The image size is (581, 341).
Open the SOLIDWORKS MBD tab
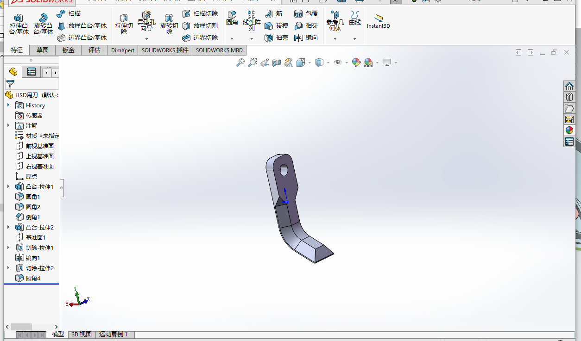click(x=219, y=50)
